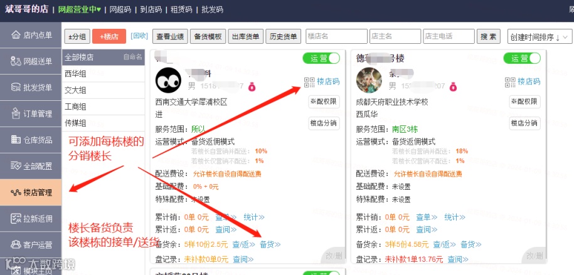Open 全部配置 sidebar item
Image resolution: width=574 pixels, height=275 pixels.
(x=31, y=167)
